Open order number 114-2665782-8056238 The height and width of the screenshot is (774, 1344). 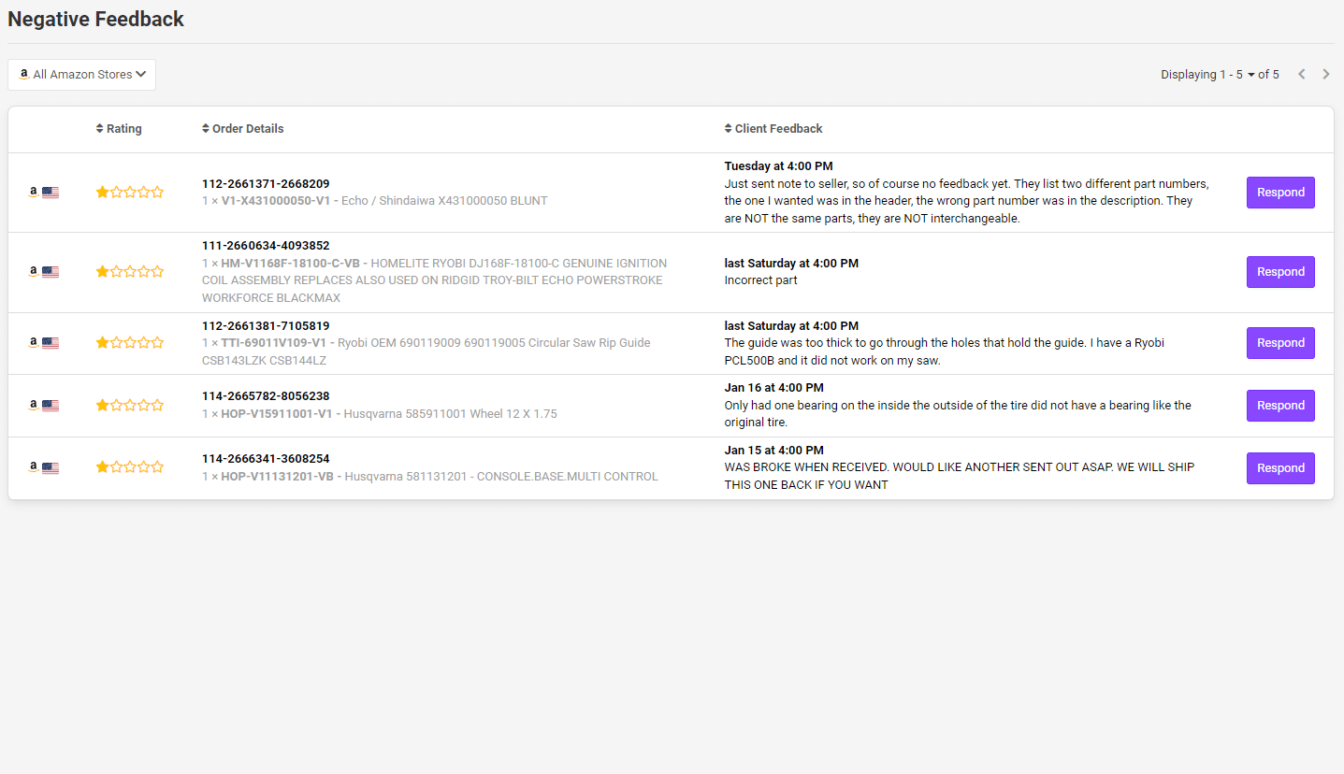(x=266, y=396)
